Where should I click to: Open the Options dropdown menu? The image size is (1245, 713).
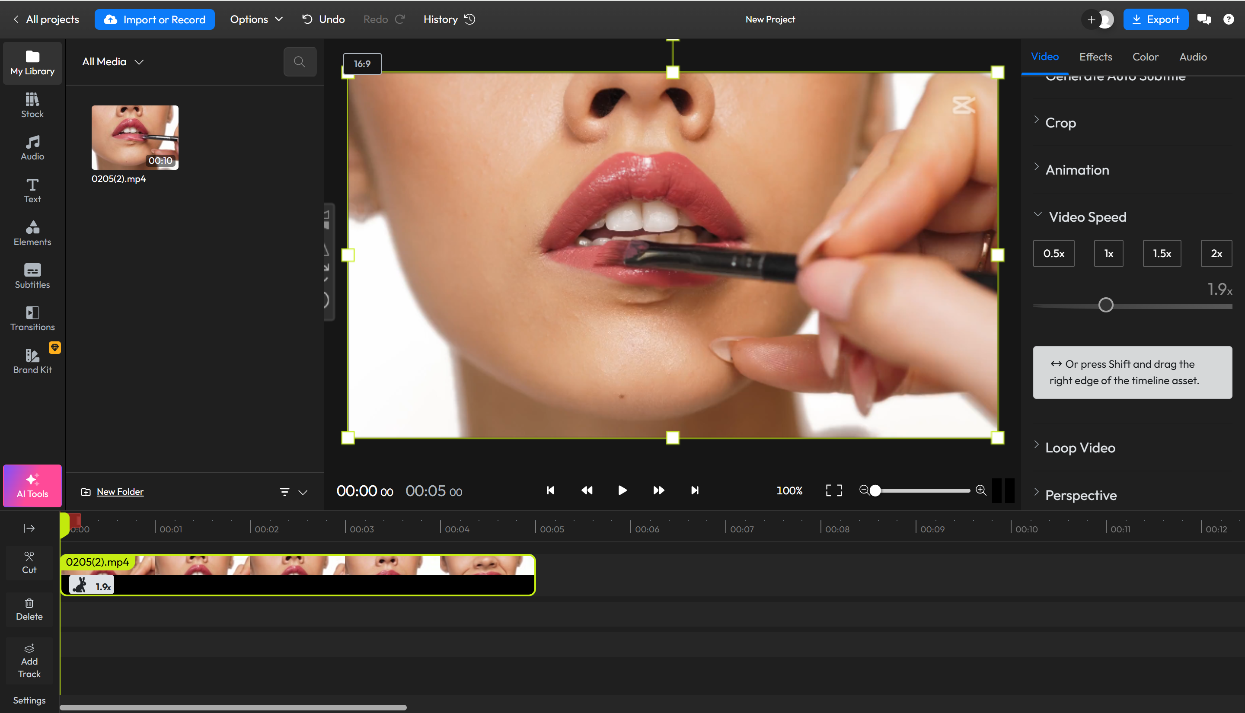pos(256,19)
